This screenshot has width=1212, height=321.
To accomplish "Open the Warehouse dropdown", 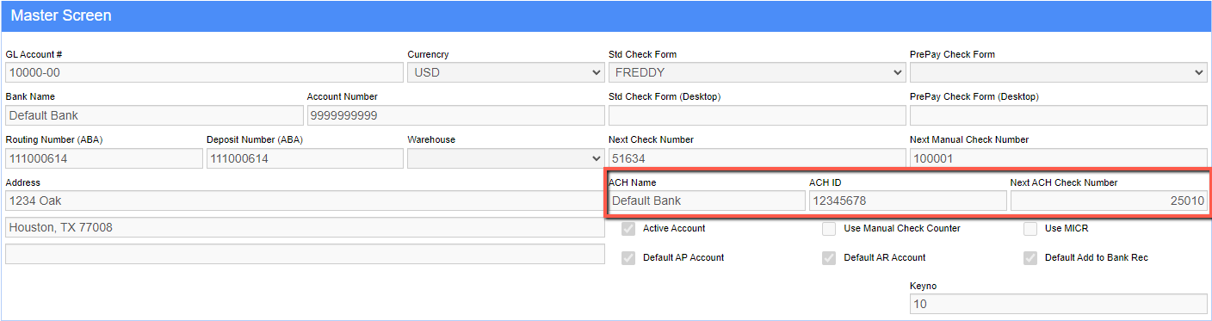I will (x=505, y=158).
